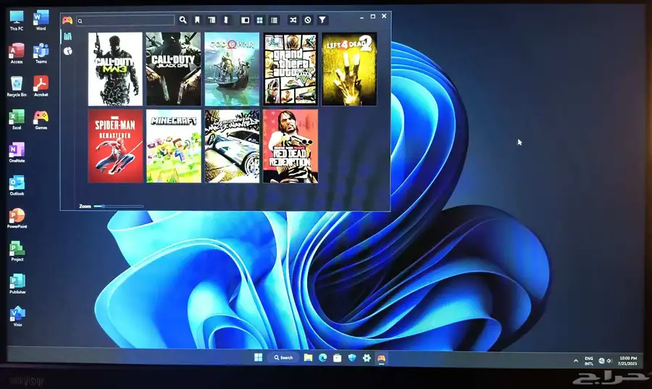Expand the hidden system tray icons chevron

576,361
